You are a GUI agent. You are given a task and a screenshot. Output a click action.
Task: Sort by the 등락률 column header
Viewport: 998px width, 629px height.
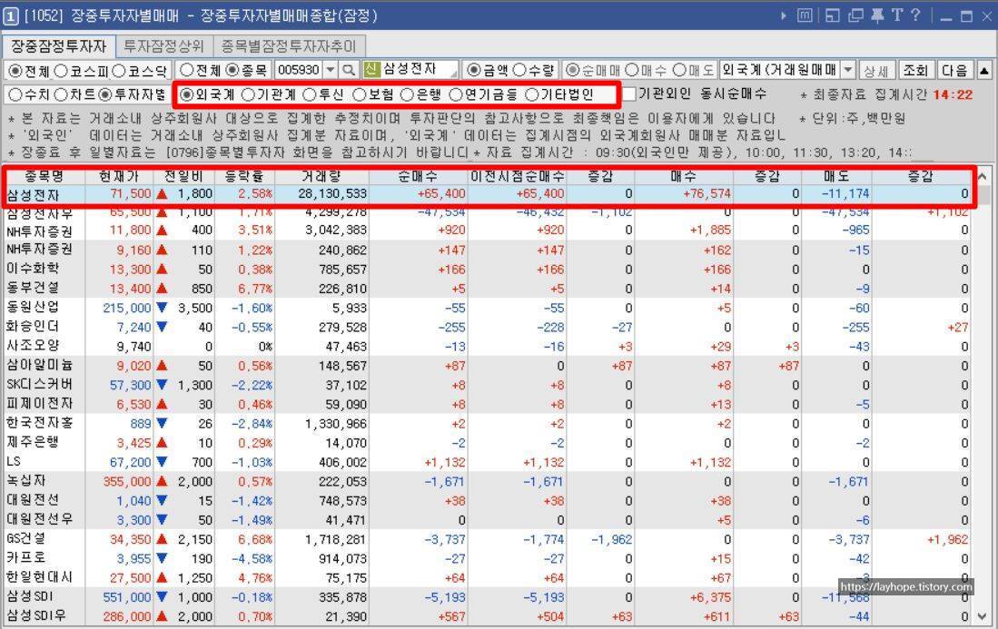(244, 176)
